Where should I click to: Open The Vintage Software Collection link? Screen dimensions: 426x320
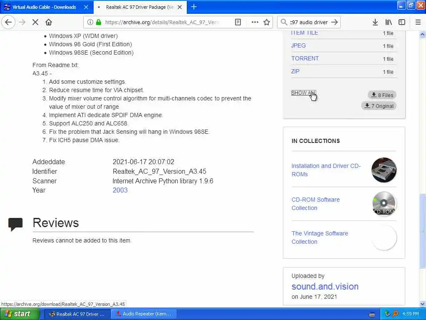(x=320, y=237)
